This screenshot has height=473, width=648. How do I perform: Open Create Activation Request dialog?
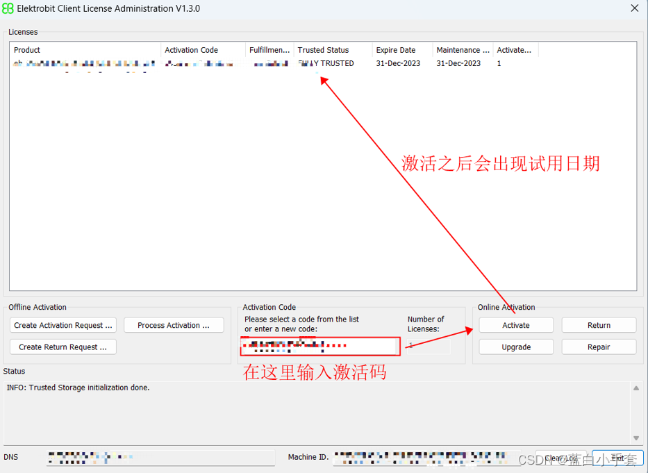(x=63, y=325)
